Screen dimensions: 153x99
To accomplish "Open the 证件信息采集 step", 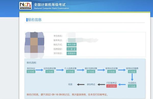I will tap(50, 68).
